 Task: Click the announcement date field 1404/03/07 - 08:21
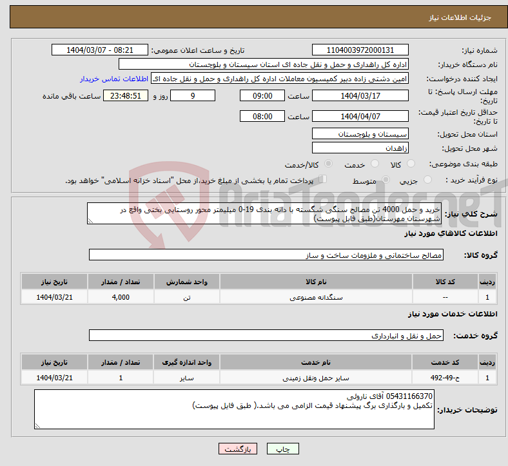[100, 50]
